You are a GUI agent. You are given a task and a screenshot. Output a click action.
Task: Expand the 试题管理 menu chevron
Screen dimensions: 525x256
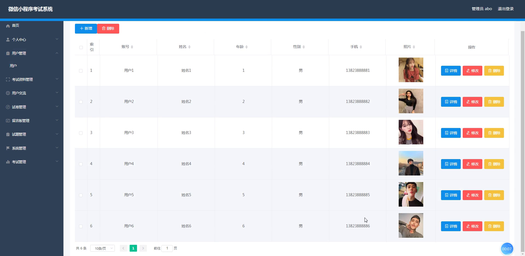57,134
